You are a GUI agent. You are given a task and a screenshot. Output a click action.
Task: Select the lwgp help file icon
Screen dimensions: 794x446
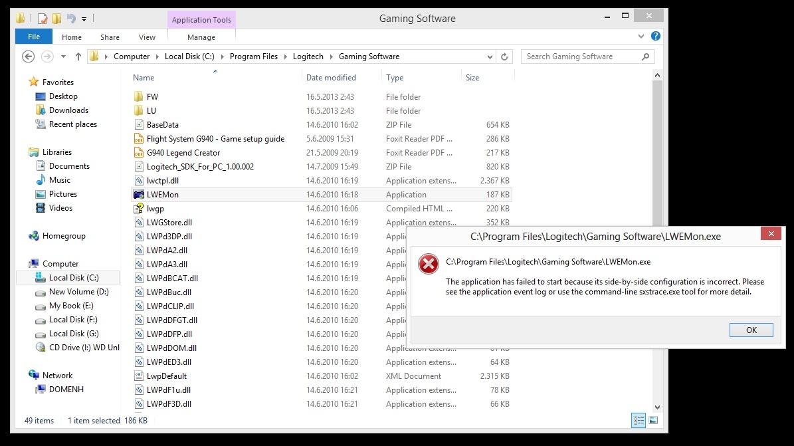[139, 208]
